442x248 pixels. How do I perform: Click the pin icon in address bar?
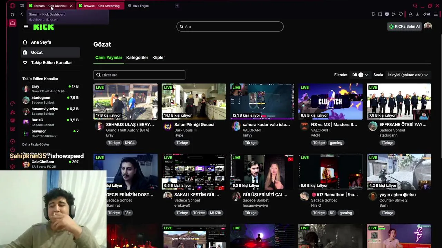click(x=373, y=14)
